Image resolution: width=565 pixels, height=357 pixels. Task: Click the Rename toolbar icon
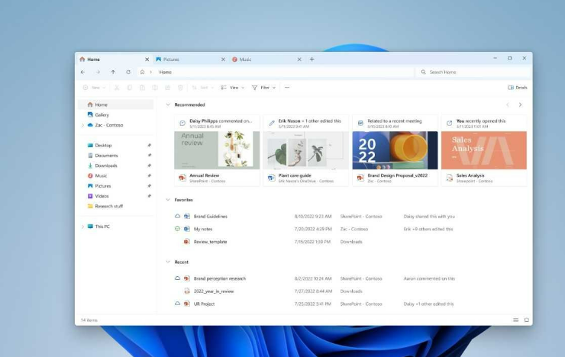tap(154, 88)
